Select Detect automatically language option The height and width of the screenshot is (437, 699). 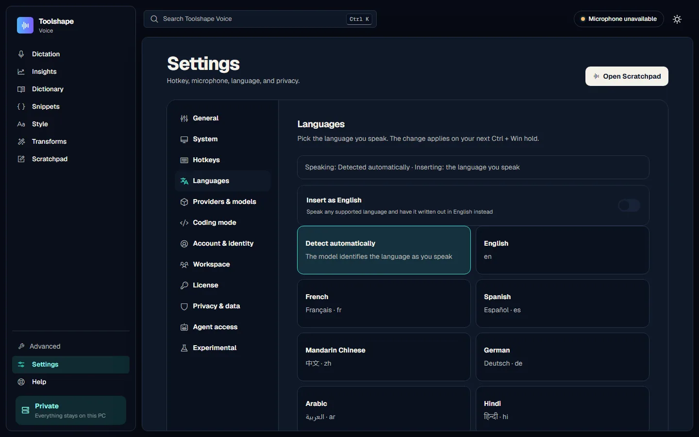383,250
